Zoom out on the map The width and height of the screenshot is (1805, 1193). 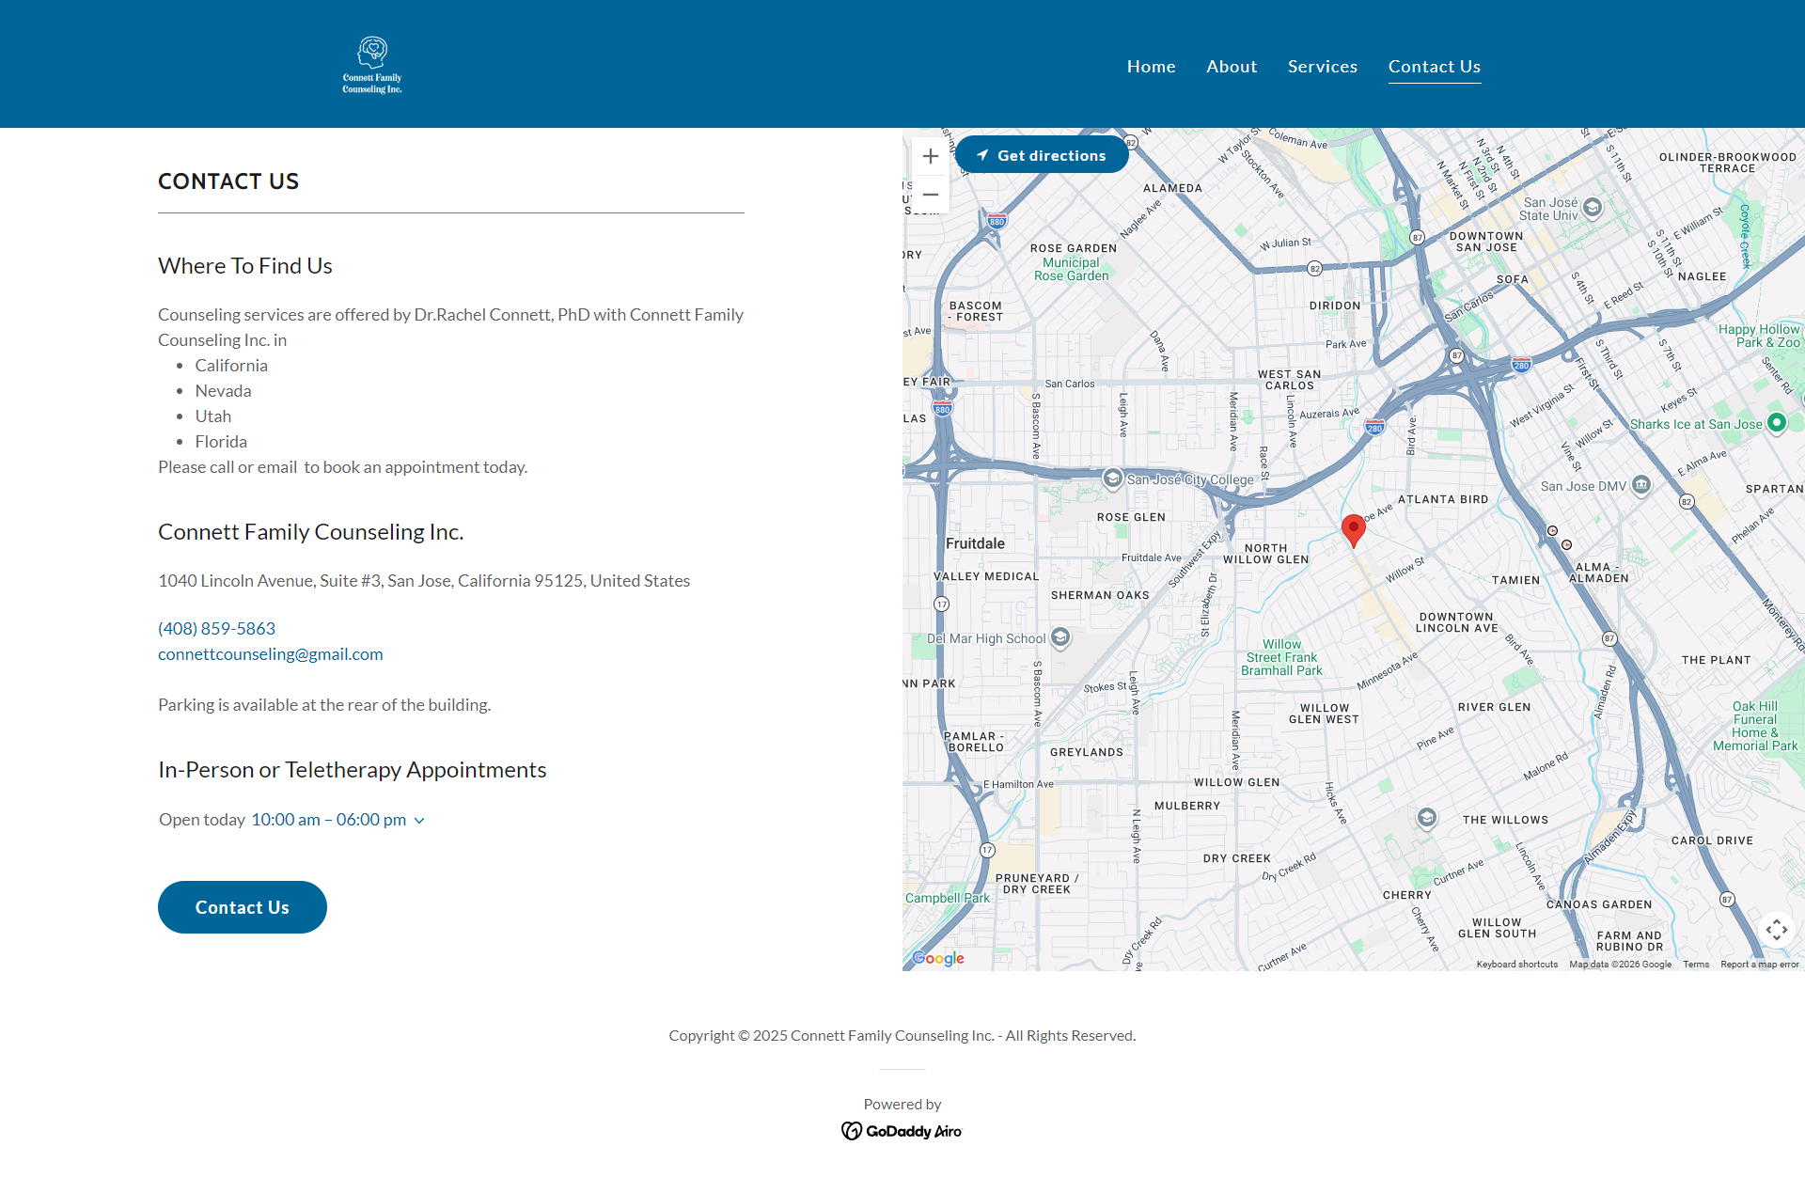tap(931, 195)
